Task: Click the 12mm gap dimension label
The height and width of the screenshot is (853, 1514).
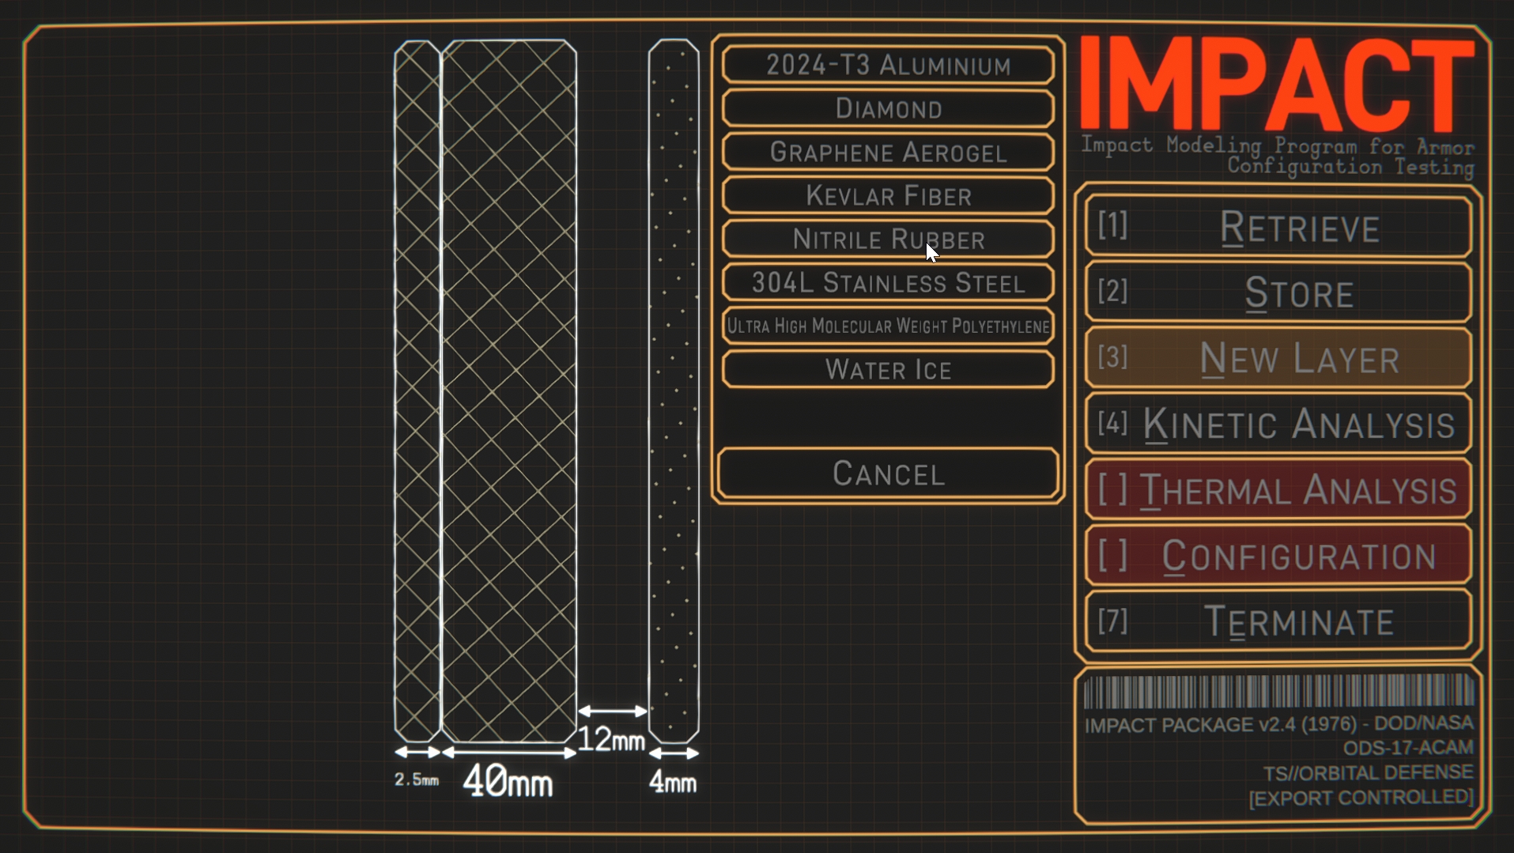Action: (611, 740)
